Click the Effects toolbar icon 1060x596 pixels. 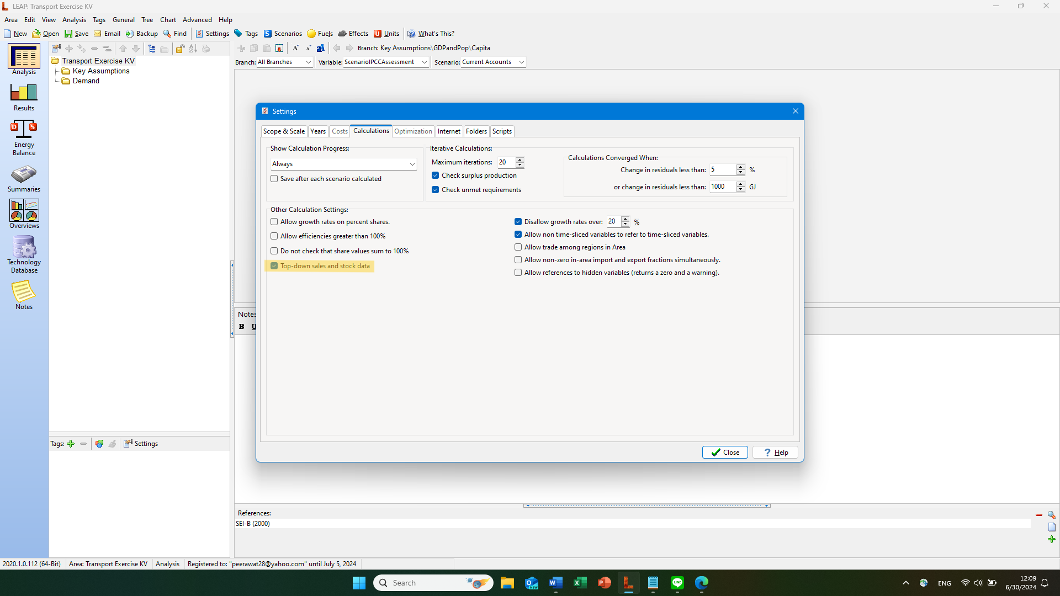coord(353,34)
